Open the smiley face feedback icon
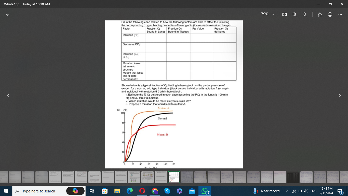The image size is (348, 196). coord(330,14)
